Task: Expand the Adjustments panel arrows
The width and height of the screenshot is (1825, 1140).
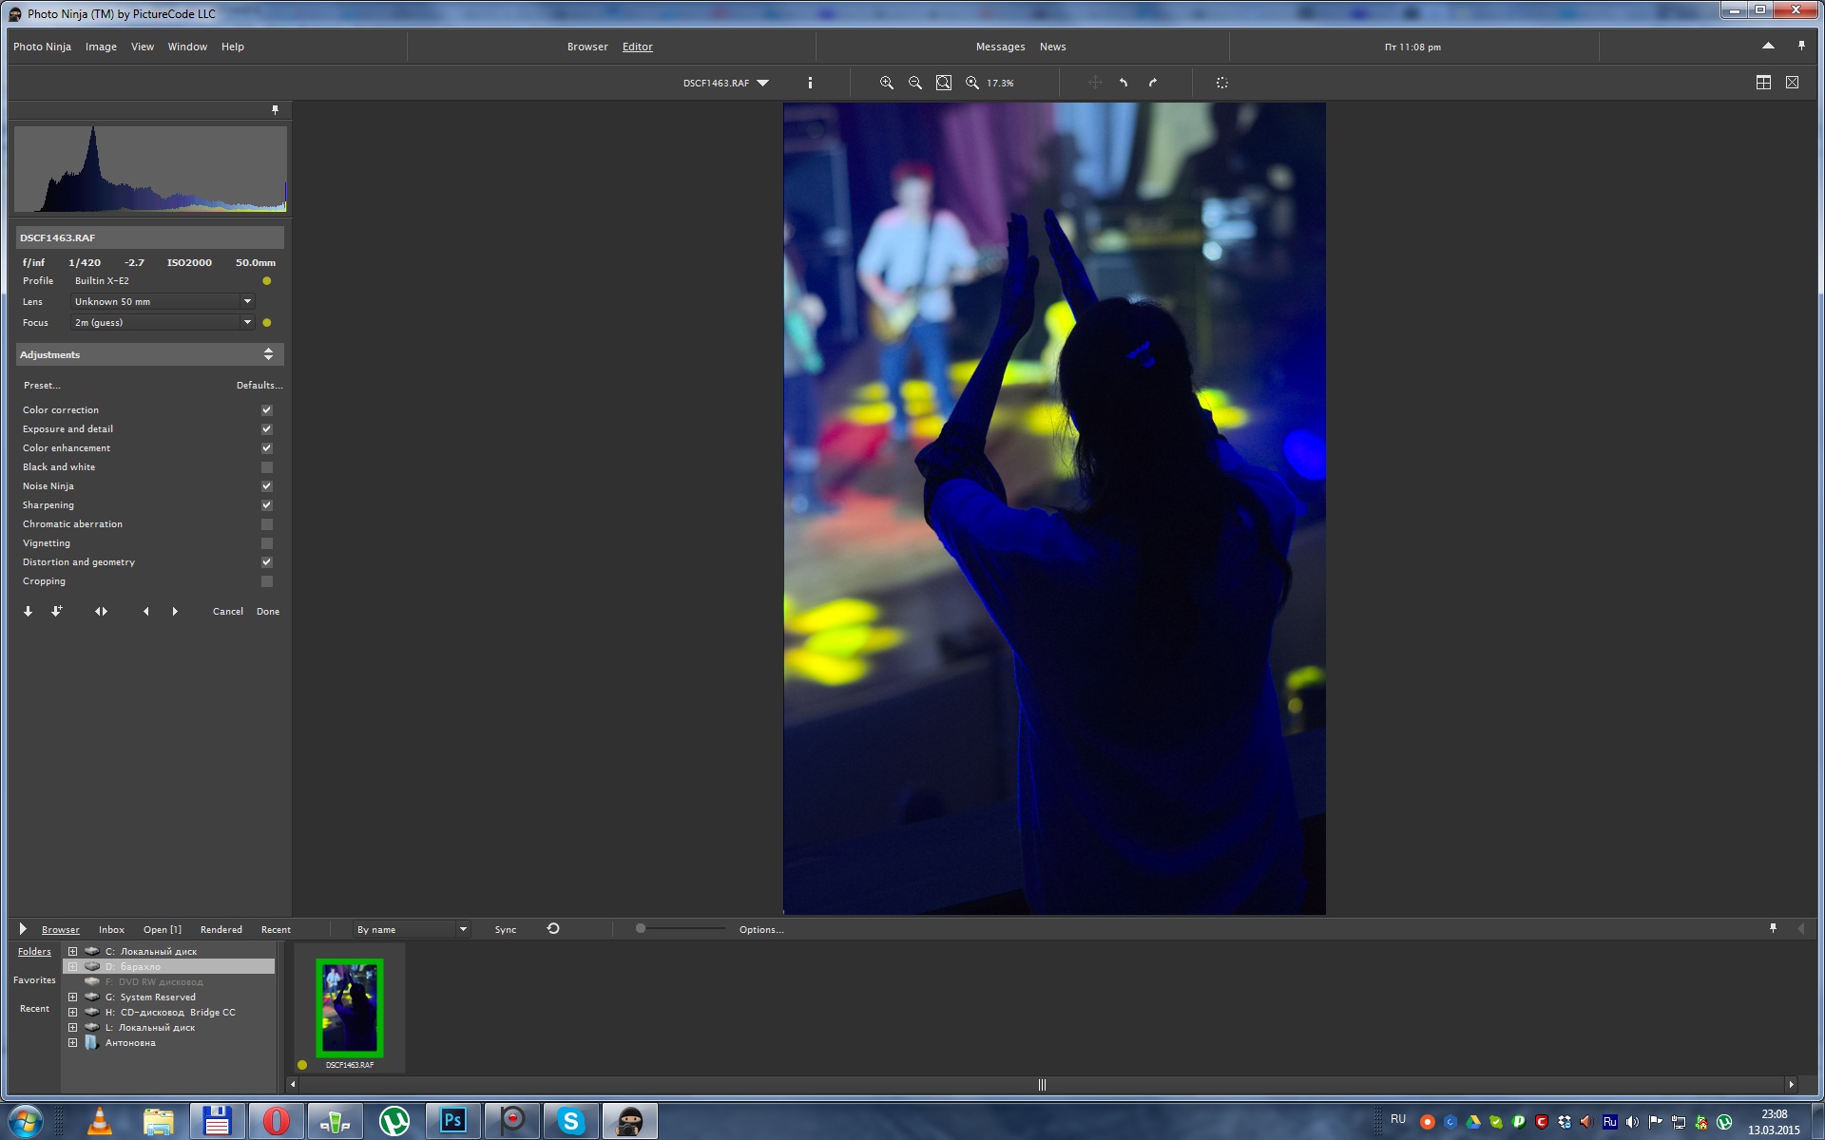Action: pyautogui.click(x=269, y=354)
